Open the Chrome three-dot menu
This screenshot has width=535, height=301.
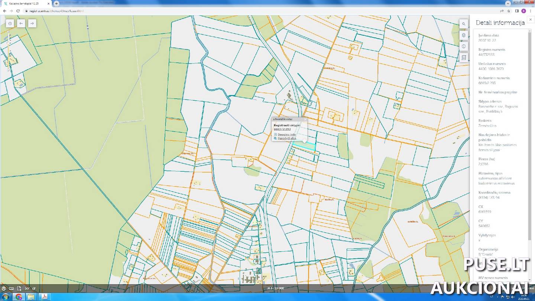531,11
